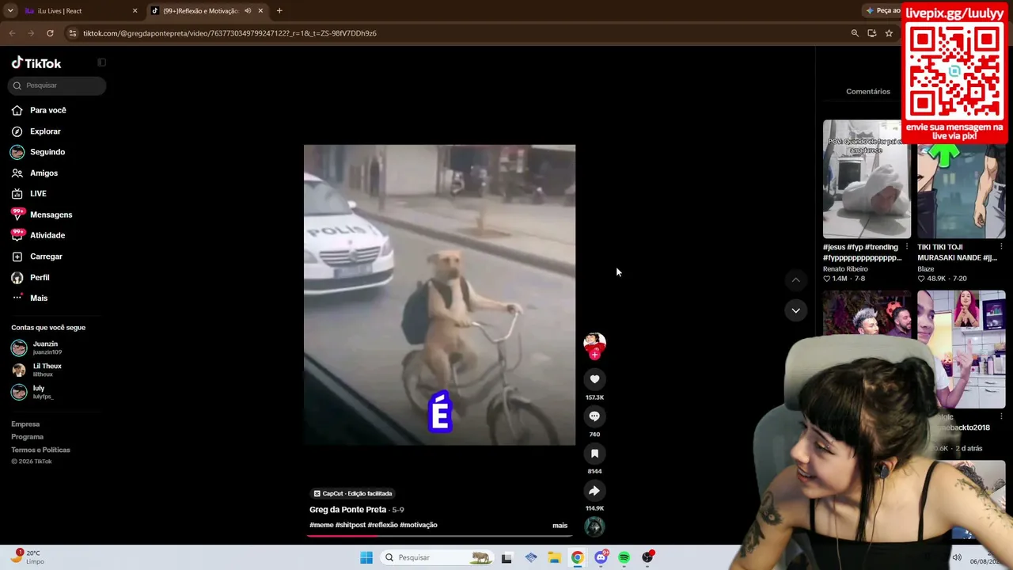Open Blaze's profile

[926, 269]
